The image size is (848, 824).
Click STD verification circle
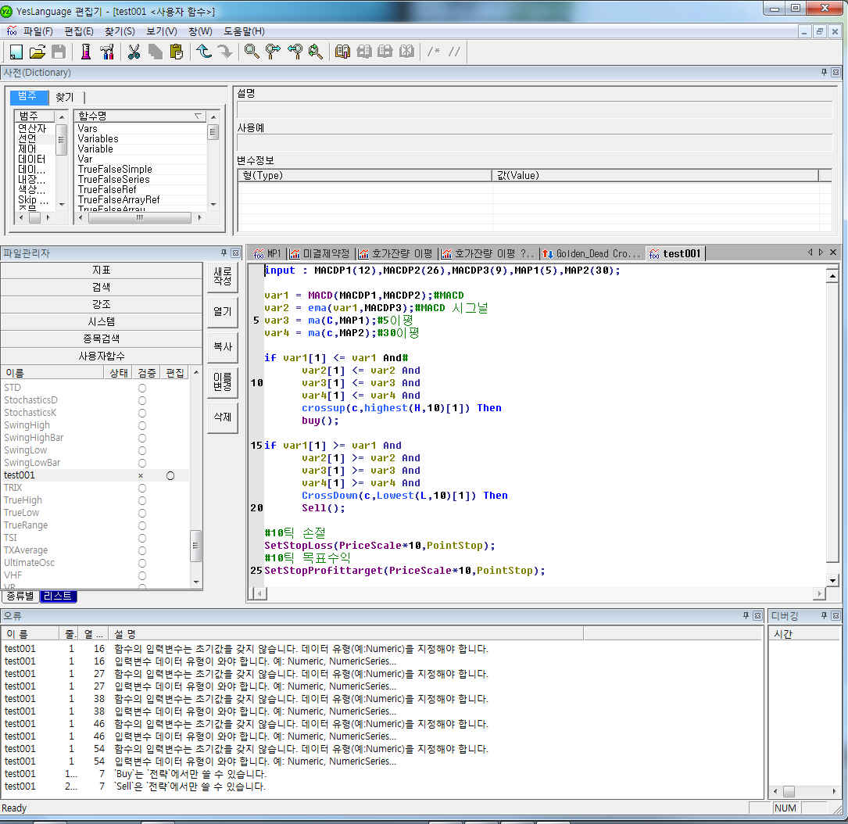tap(141, 388)
